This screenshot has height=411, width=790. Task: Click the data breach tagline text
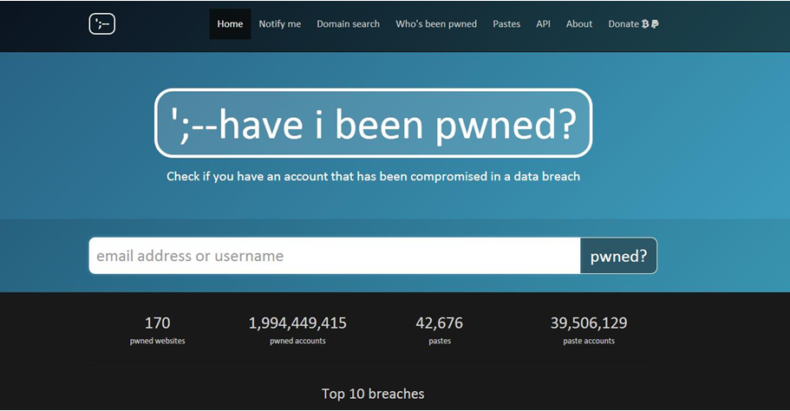pos(373,176)
